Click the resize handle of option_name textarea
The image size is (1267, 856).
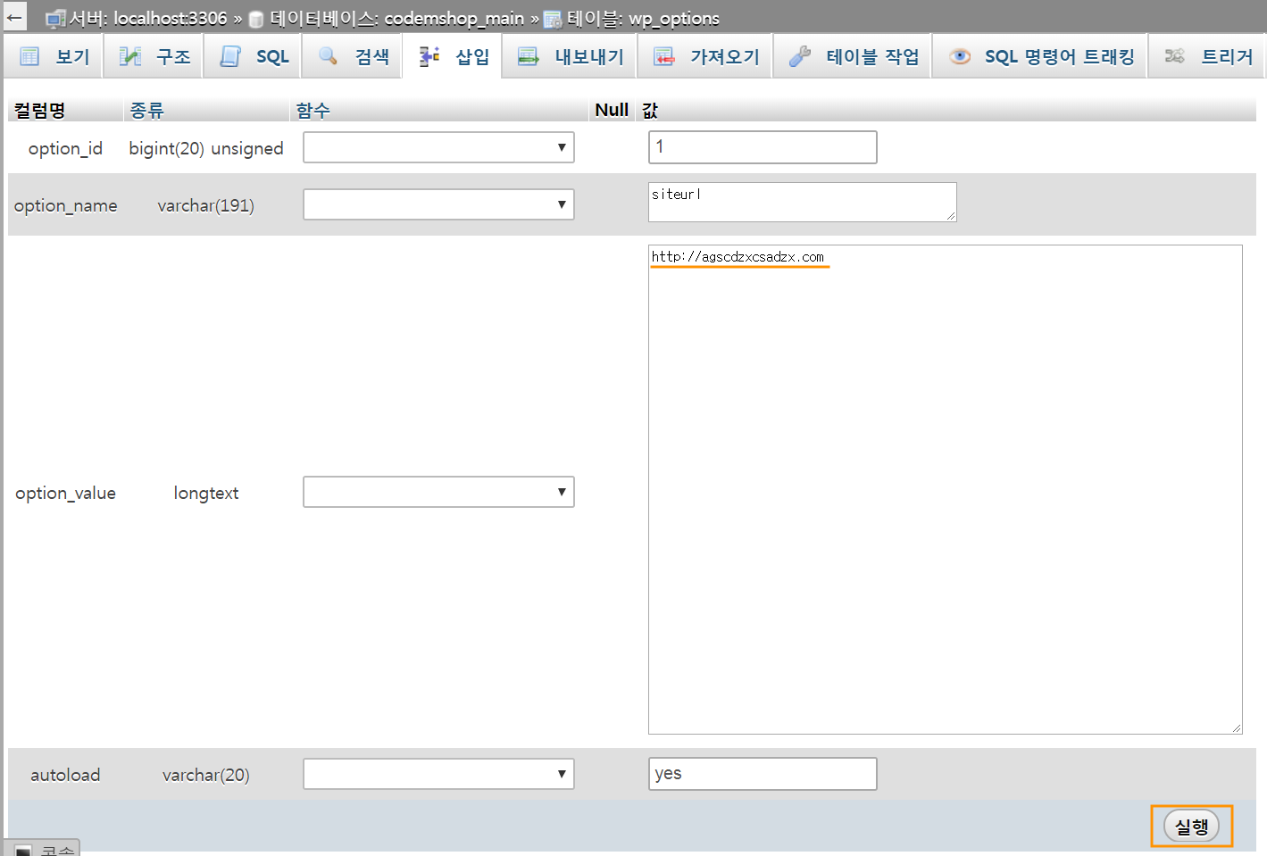click(951, 216)
